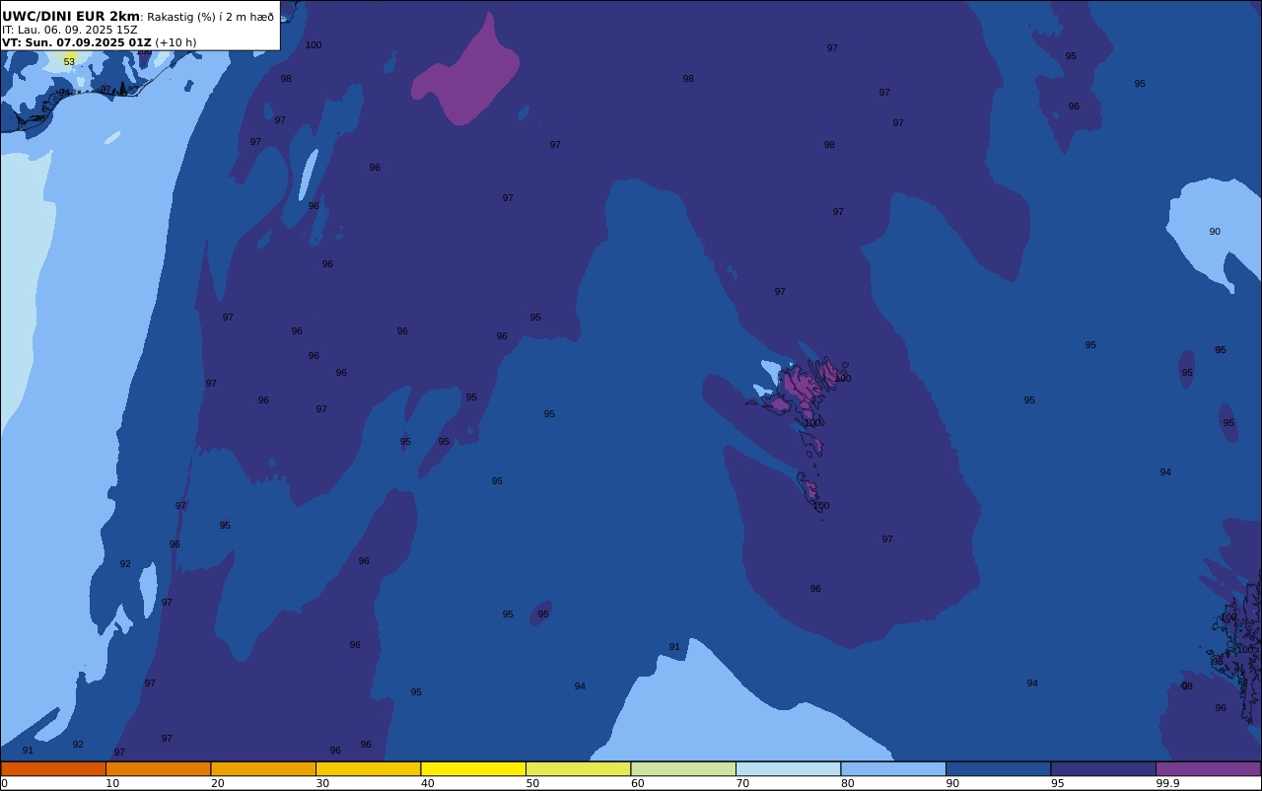1262x791 pixels.
Task: Select the amber 20–30 legend swatch
Action: (263, 768)
